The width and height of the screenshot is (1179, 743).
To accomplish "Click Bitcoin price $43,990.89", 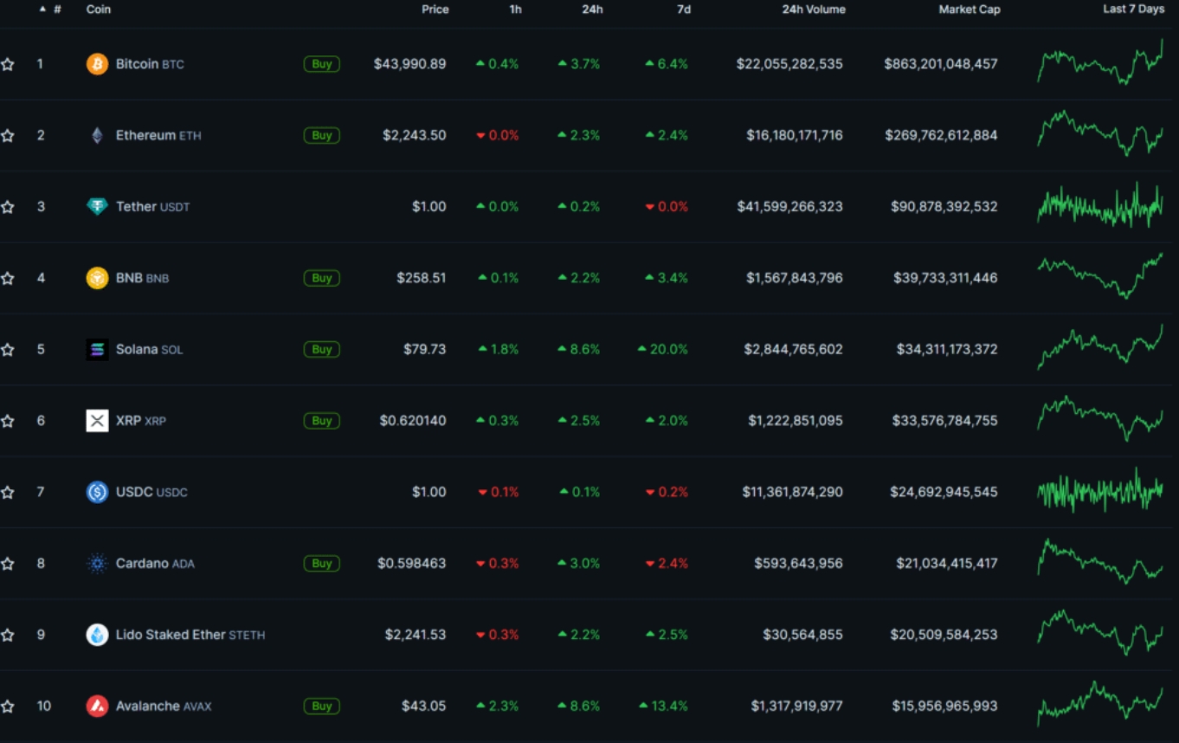I will tap(410, 64).
